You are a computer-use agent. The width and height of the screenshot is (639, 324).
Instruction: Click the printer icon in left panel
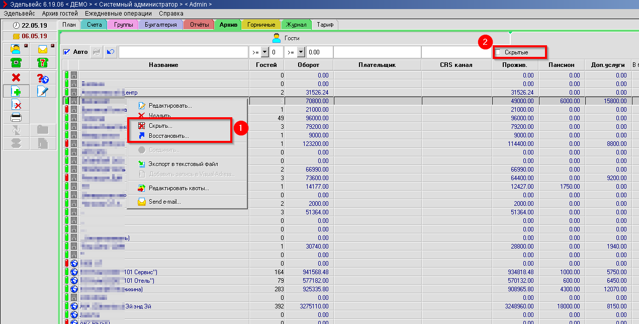pyautogui.click(x=16, y=117)
